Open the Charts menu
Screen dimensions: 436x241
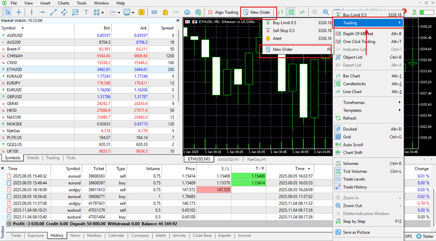(63, 3)
